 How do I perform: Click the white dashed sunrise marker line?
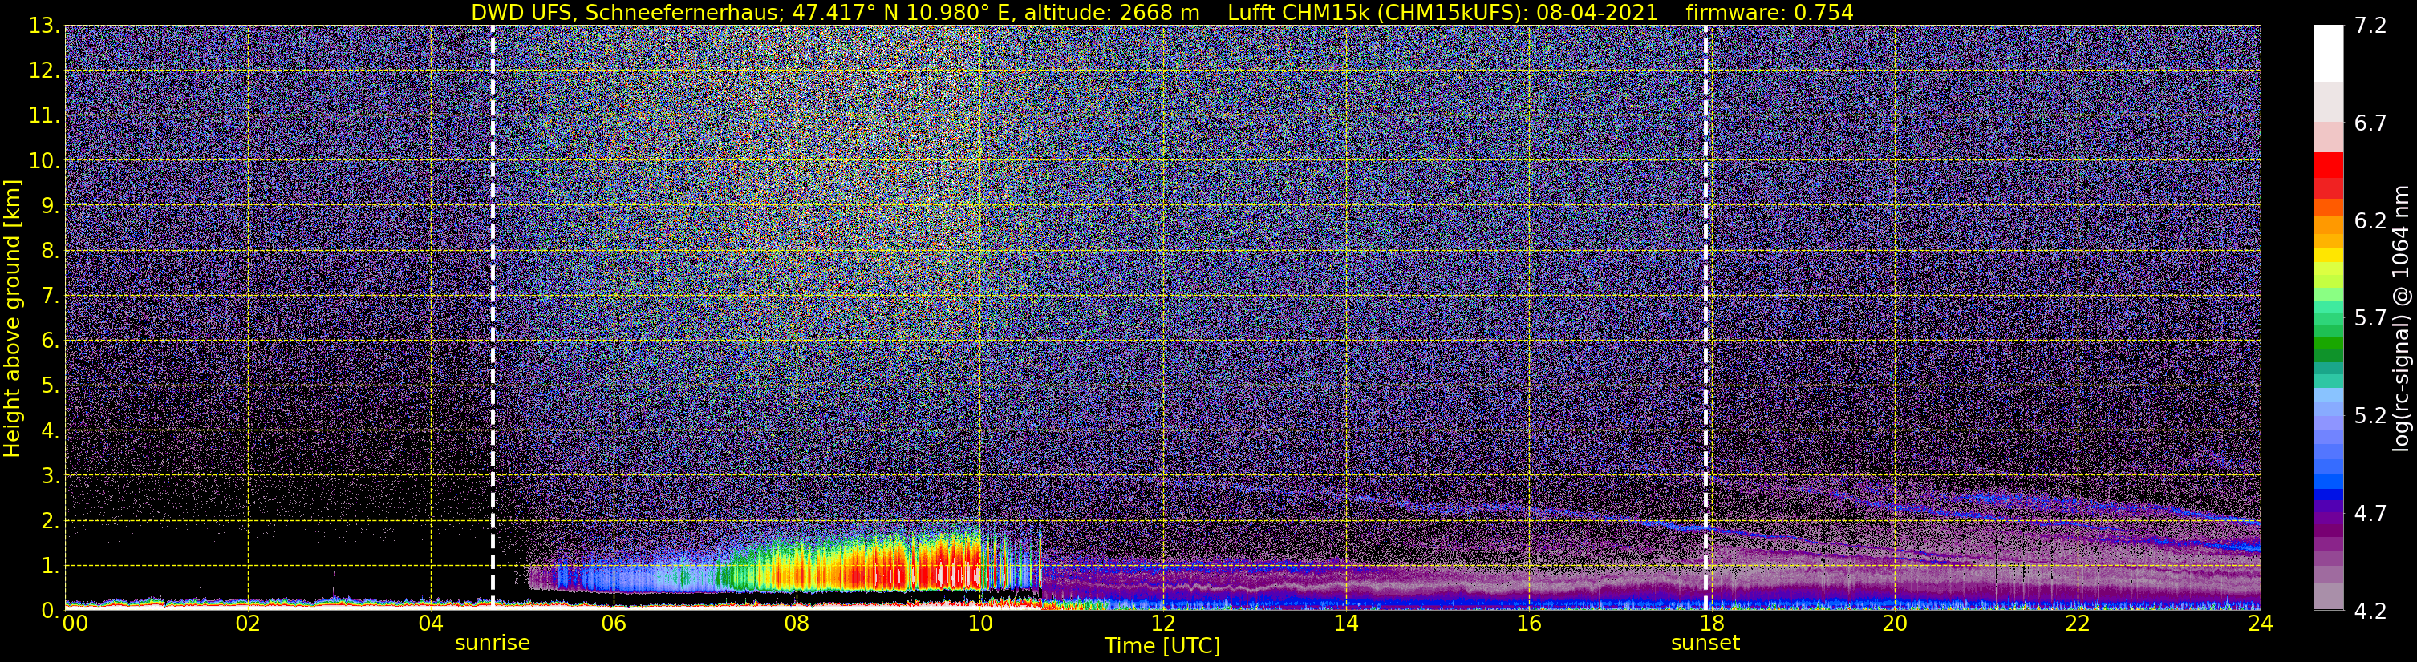click(x=493, y=318)
